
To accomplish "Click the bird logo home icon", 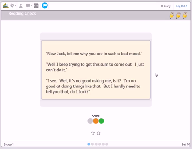I will coord(6,6).
